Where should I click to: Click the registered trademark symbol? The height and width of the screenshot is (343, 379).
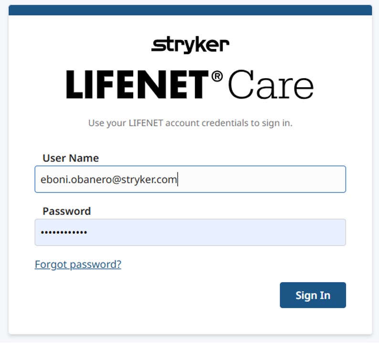217,77
